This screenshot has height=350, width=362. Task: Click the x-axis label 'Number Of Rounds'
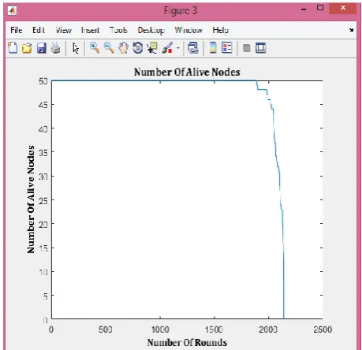[x=187, y=342]
